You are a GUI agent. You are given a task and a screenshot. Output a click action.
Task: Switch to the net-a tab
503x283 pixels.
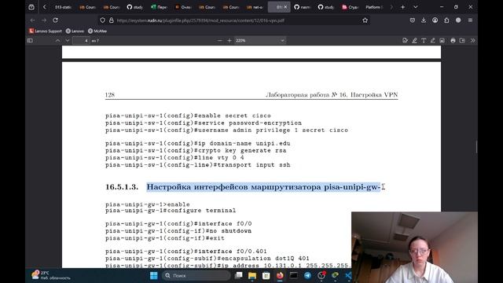pyautogui.click(x=255, y=7)
